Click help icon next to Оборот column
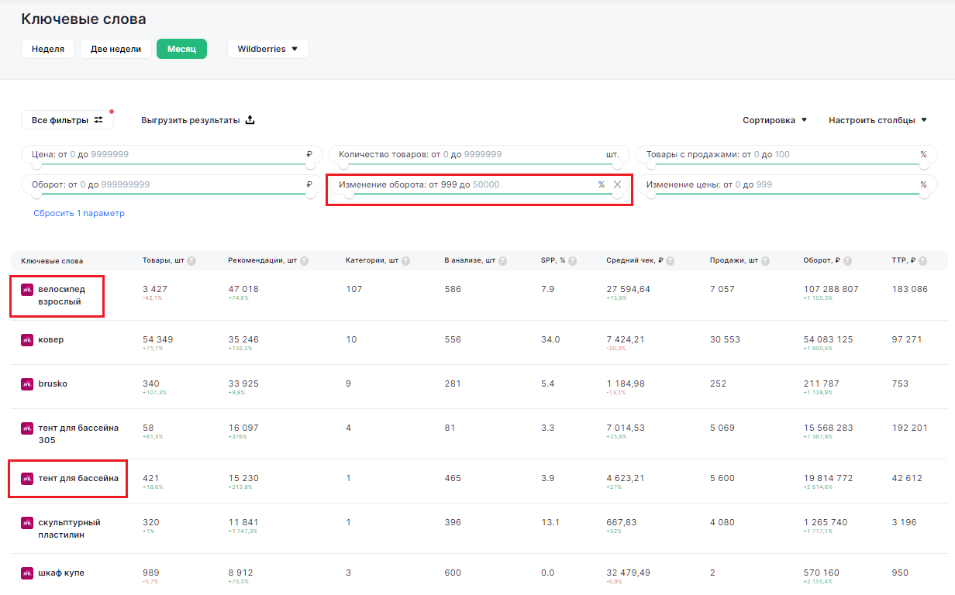The height and width of the screenshot is (595, 955). [847, 261]
